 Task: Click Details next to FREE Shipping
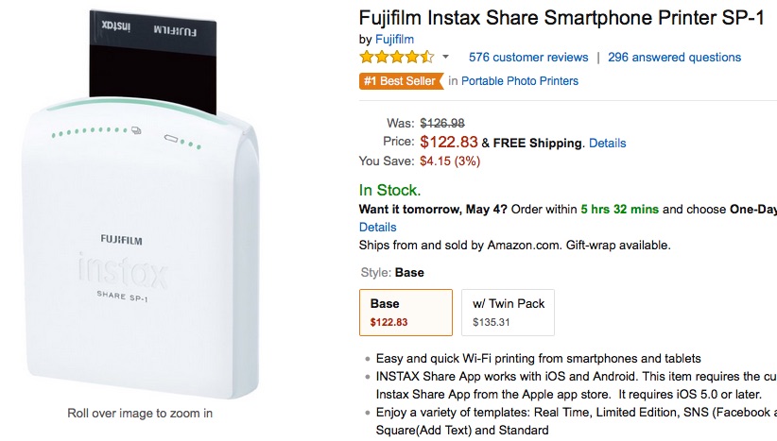(607, 143)
